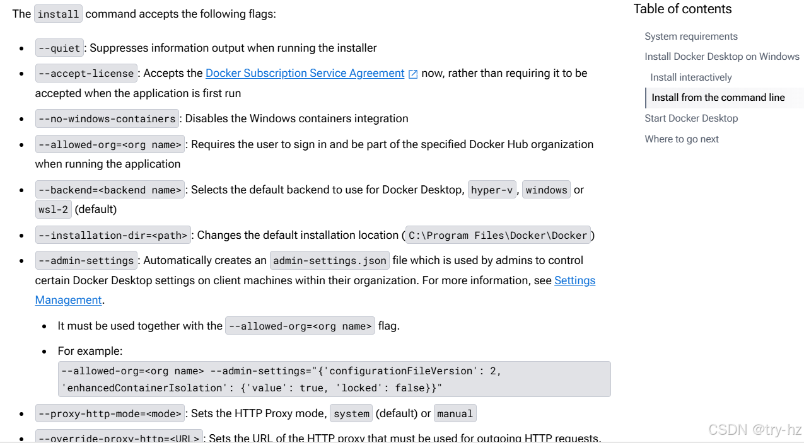Click the --quiet flag code tag
The width and height of the screenshot is (804, 443).
click(59, 48)
